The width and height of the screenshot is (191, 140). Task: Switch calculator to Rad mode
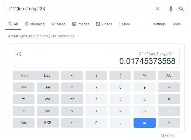coord(24,76)
